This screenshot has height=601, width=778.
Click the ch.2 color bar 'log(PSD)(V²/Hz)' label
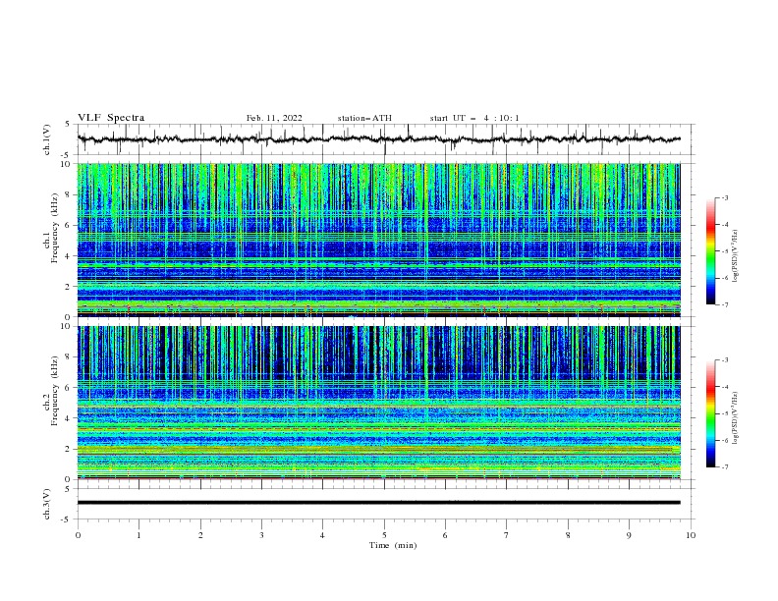[x=736, y=417]
